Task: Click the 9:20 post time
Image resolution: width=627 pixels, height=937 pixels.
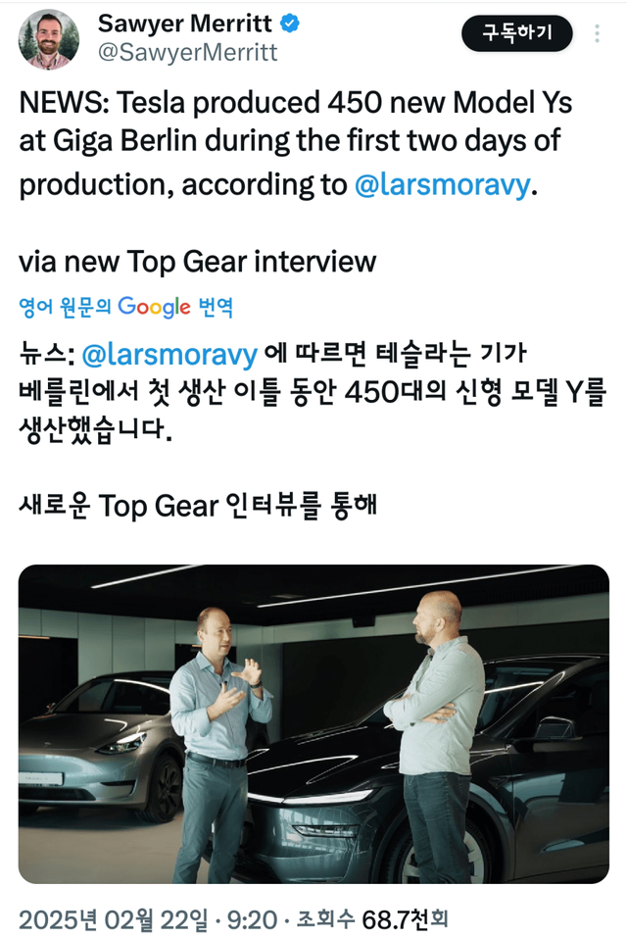Action: [x=252, y=919]
